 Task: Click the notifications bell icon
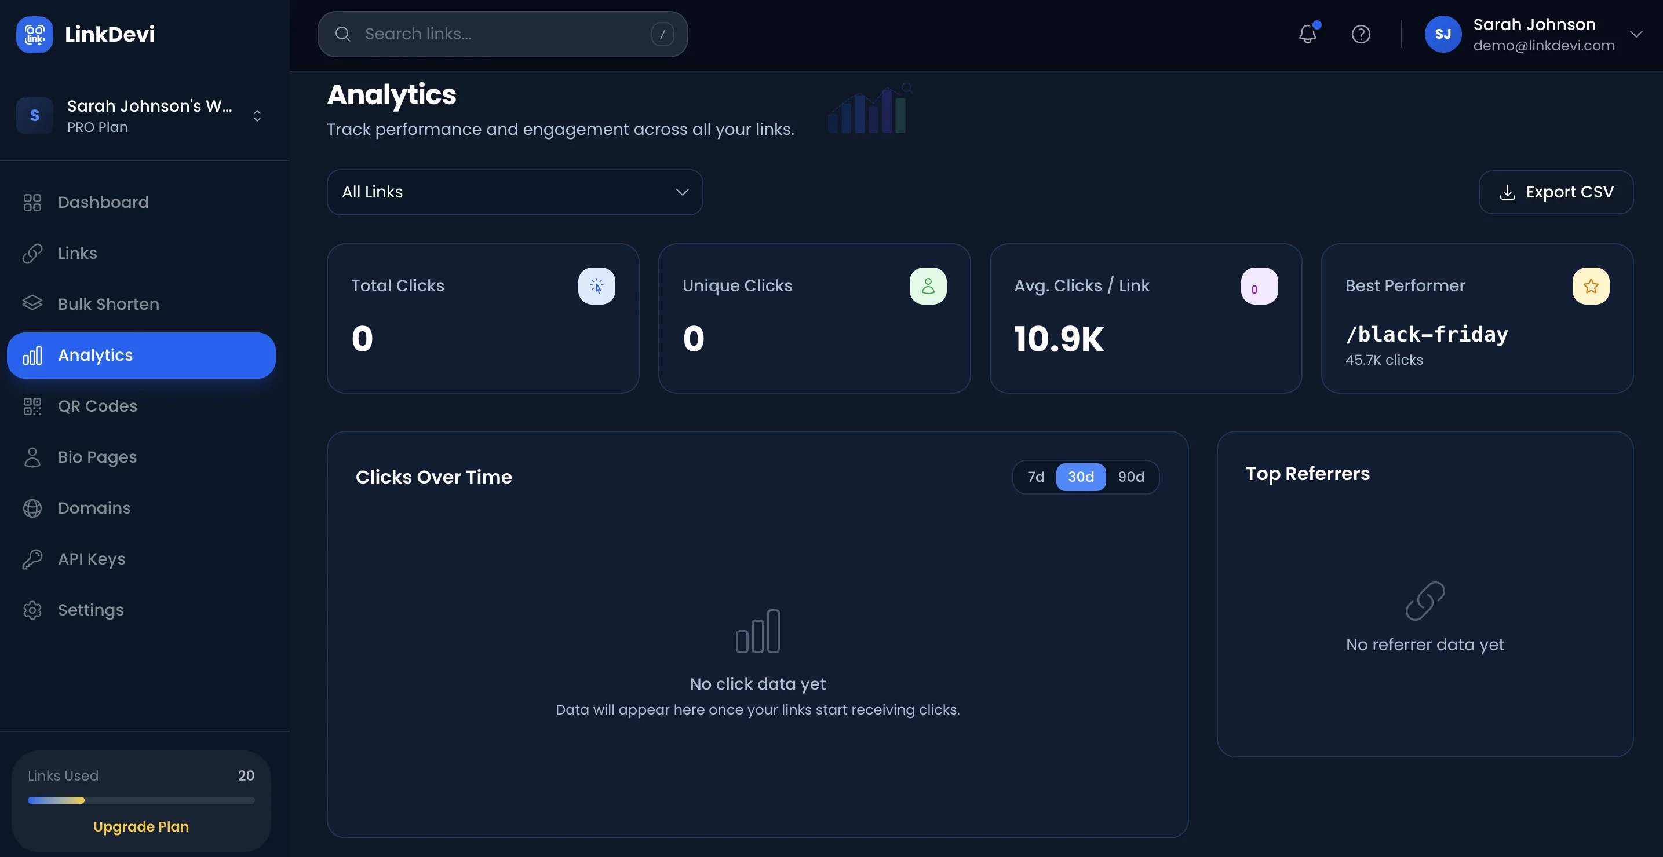click(x=1308, y=34)
